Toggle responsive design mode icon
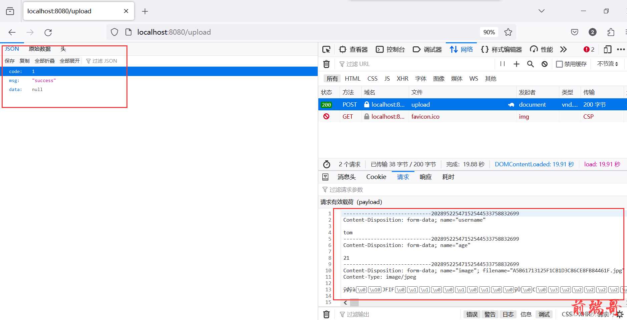Screen dimensions: 627x320 click(608, 50)
